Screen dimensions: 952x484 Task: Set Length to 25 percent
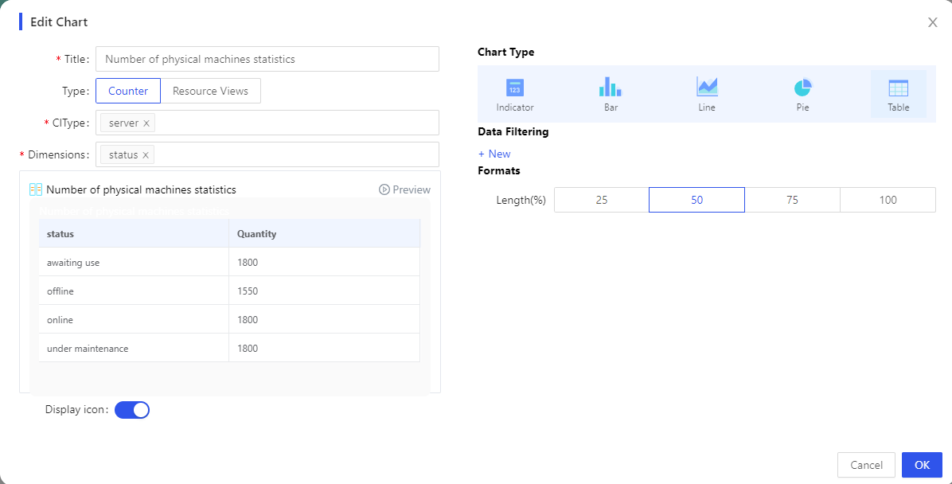pos(602,200)
